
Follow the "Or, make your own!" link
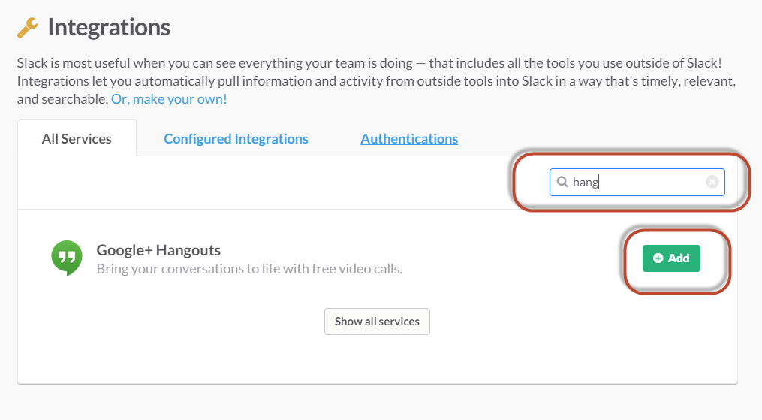coord(169,99)
